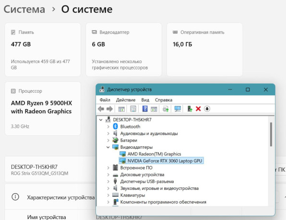Expand the Клавиатуры category
The image size is (286, 220).
coord(108,195)
